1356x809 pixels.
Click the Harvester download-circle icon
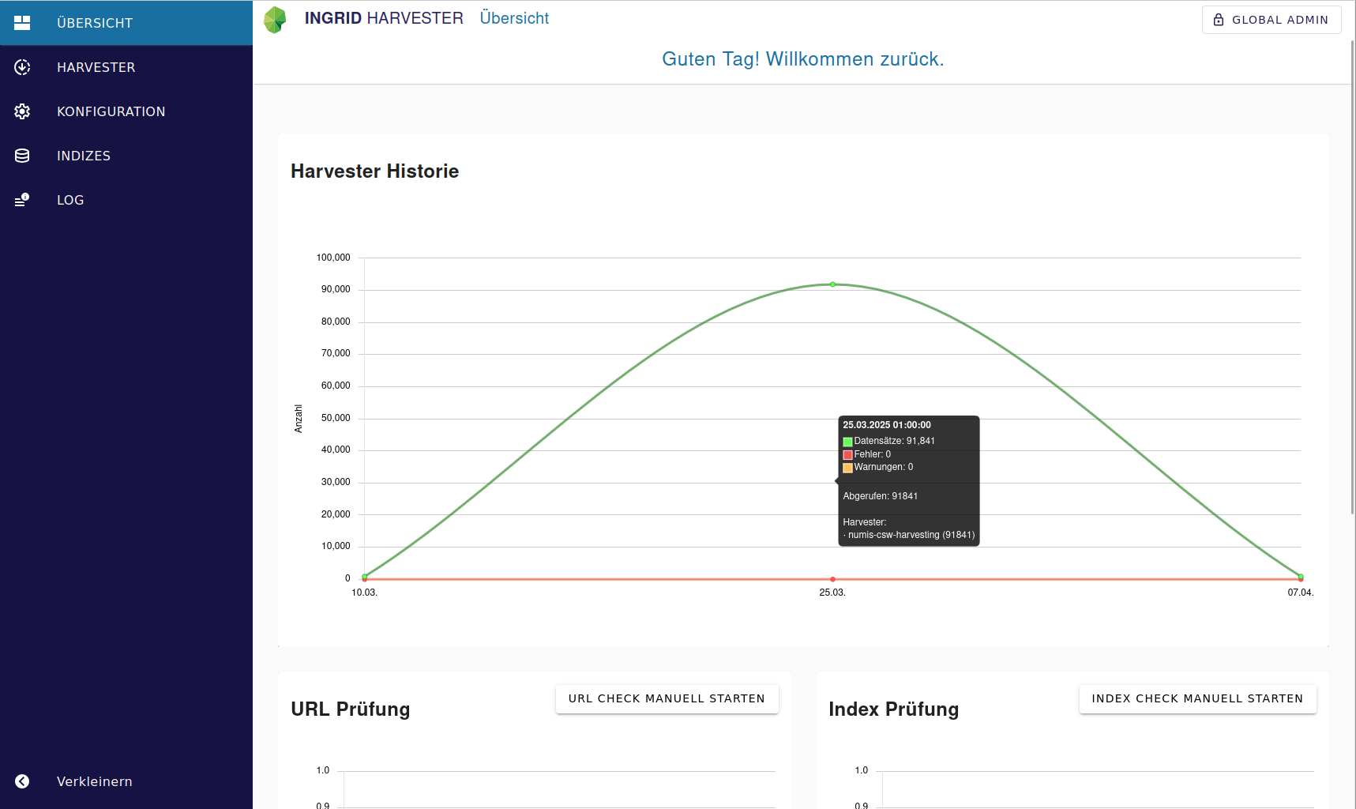pos(22,67)
